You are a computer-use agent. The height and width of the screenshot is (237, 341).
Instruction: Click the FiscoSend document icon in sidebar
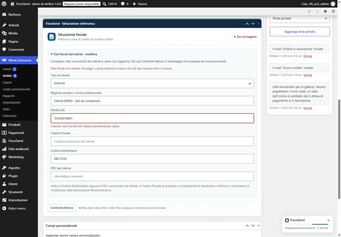click(4, 141)
